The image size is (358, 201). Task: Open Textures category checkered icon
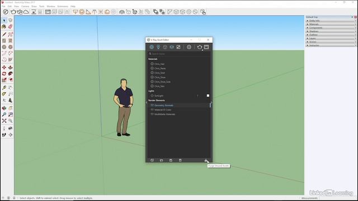(x=178, y=47)
